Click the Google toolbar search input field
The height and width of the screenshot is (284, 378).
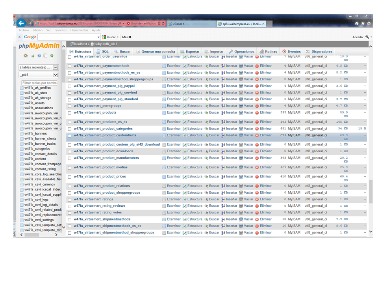pyautogui.click(x=67, y=37)
